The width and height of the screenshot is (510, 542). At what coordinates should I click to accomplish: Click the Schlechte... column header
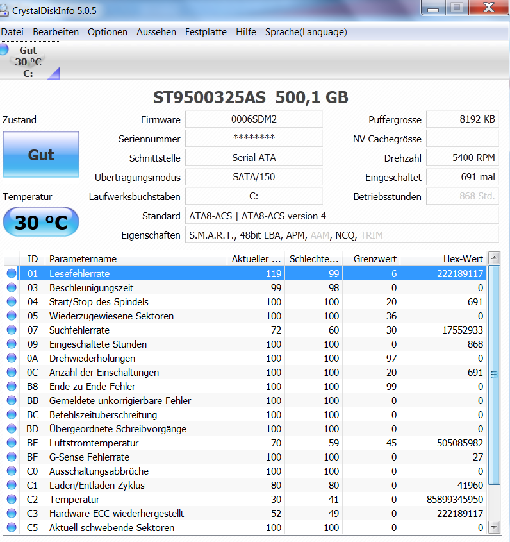313,259
